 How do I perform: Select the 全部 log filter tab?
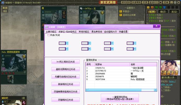coord(152,12)
